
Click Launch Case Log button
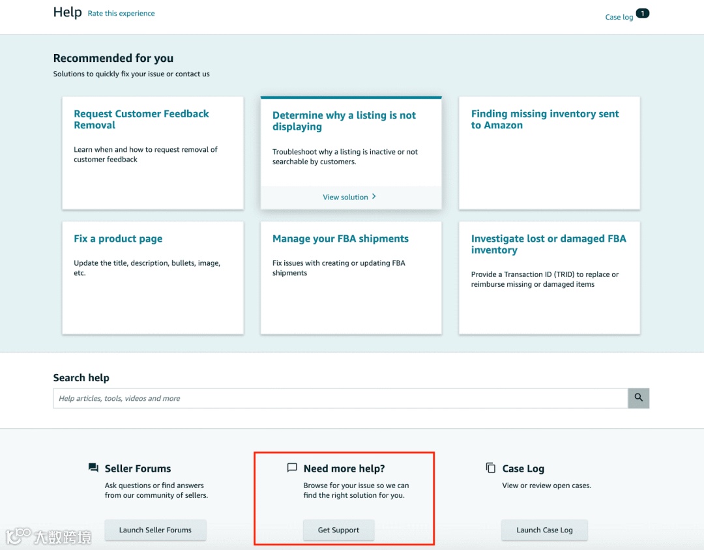point(544,530)
